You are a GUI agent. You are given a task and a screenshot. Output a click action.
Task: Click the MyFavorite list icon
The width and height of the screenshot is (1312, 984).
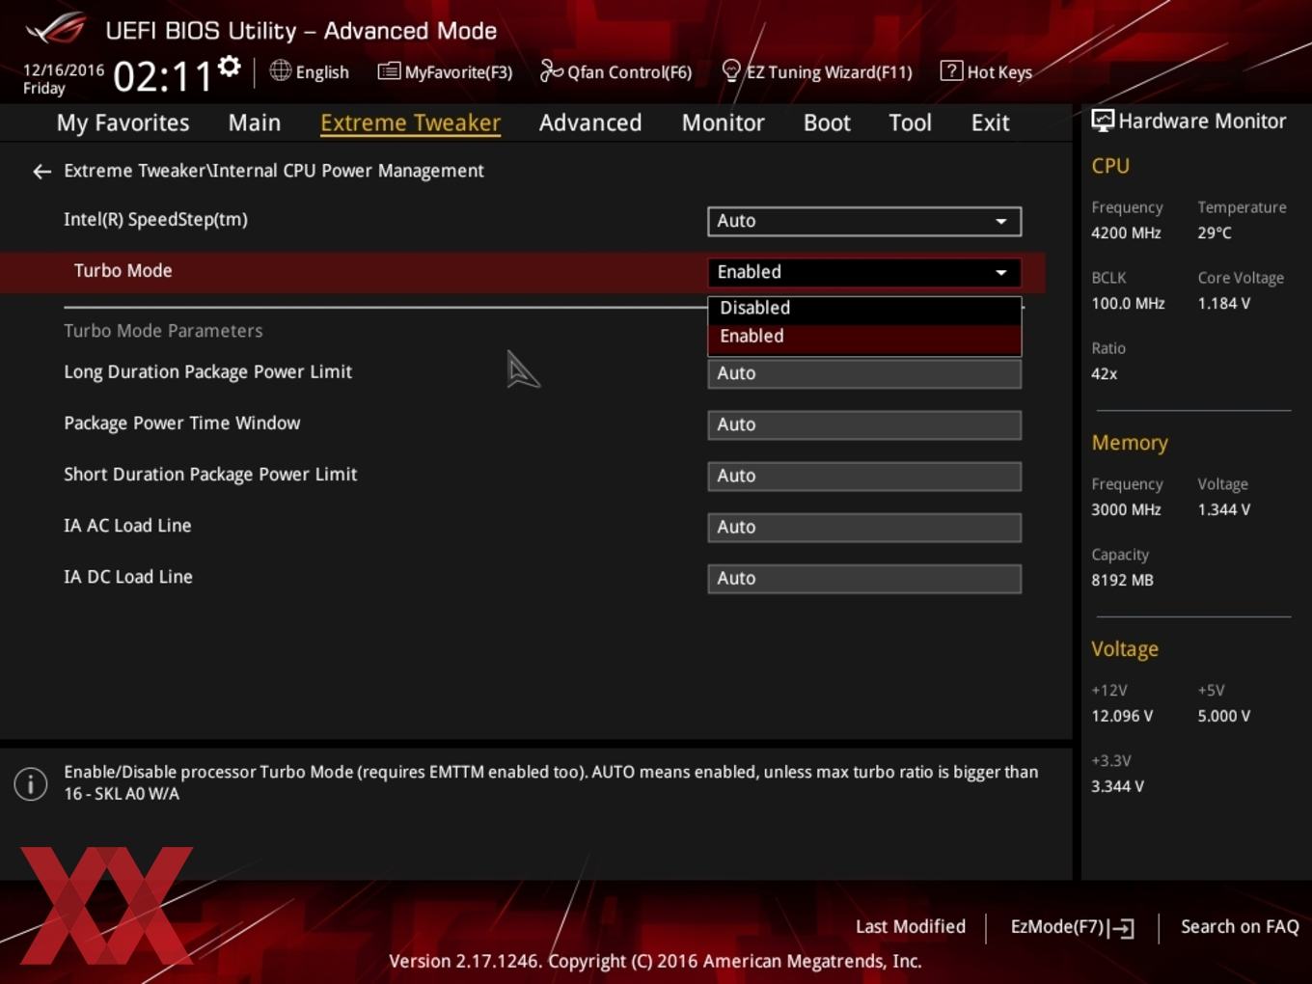coord(389,71)
